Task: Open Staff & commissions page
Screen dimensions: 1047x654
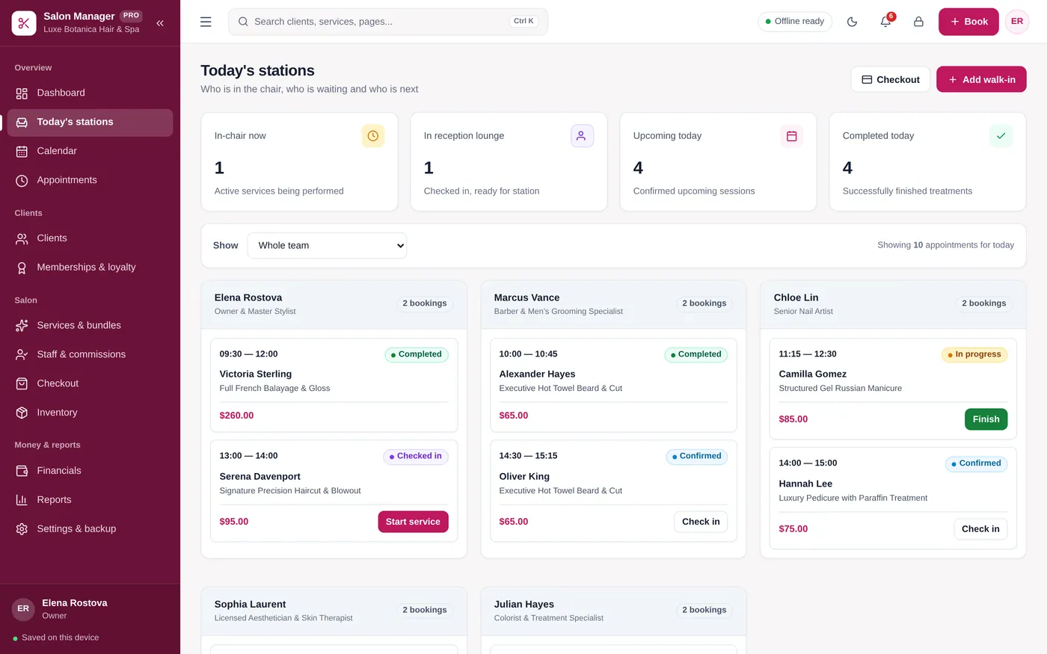Action: tap(90, 354)
